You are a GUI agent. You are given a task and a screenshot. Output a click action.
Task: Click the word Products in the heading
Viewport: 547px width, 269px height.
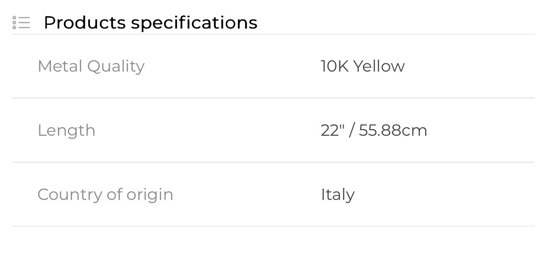(x=85, y=23)
